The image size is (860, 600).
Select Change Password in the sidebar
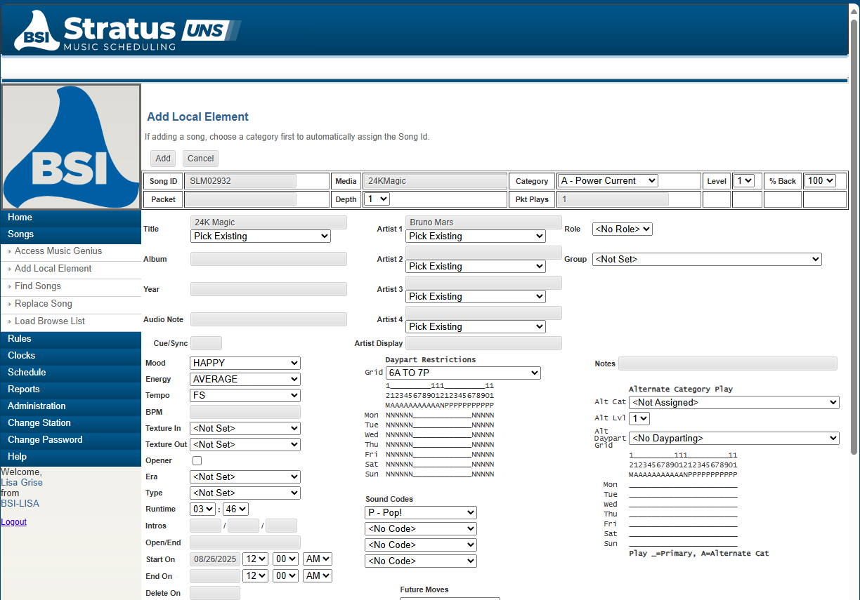71,440
